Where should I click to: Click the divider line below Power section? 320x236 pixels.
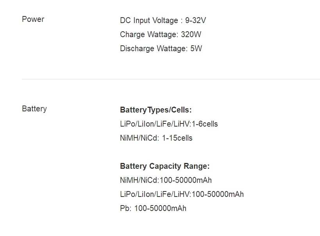(171, 79)
